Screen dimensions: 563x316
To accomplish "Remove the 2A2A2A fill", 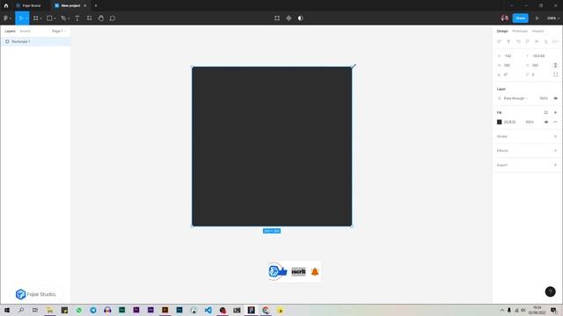I will [x=555, y=122].
